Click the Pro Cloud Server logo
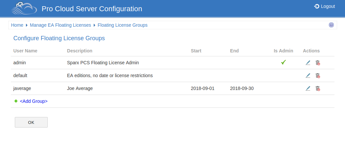The width and height of the screenshot is (345, 147). [24, 9]
